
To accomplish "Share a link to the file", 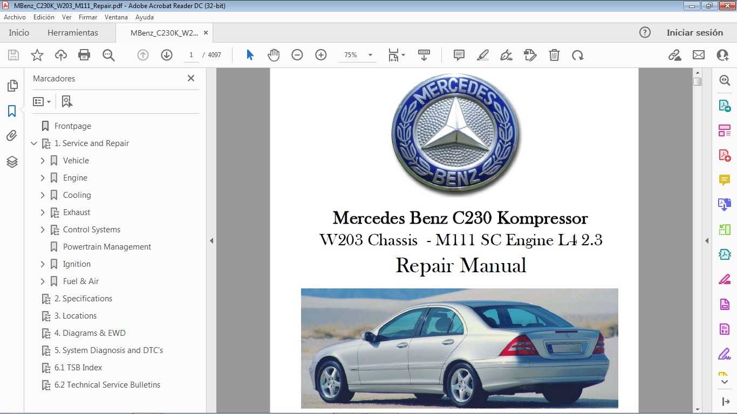I will [674, 55].
